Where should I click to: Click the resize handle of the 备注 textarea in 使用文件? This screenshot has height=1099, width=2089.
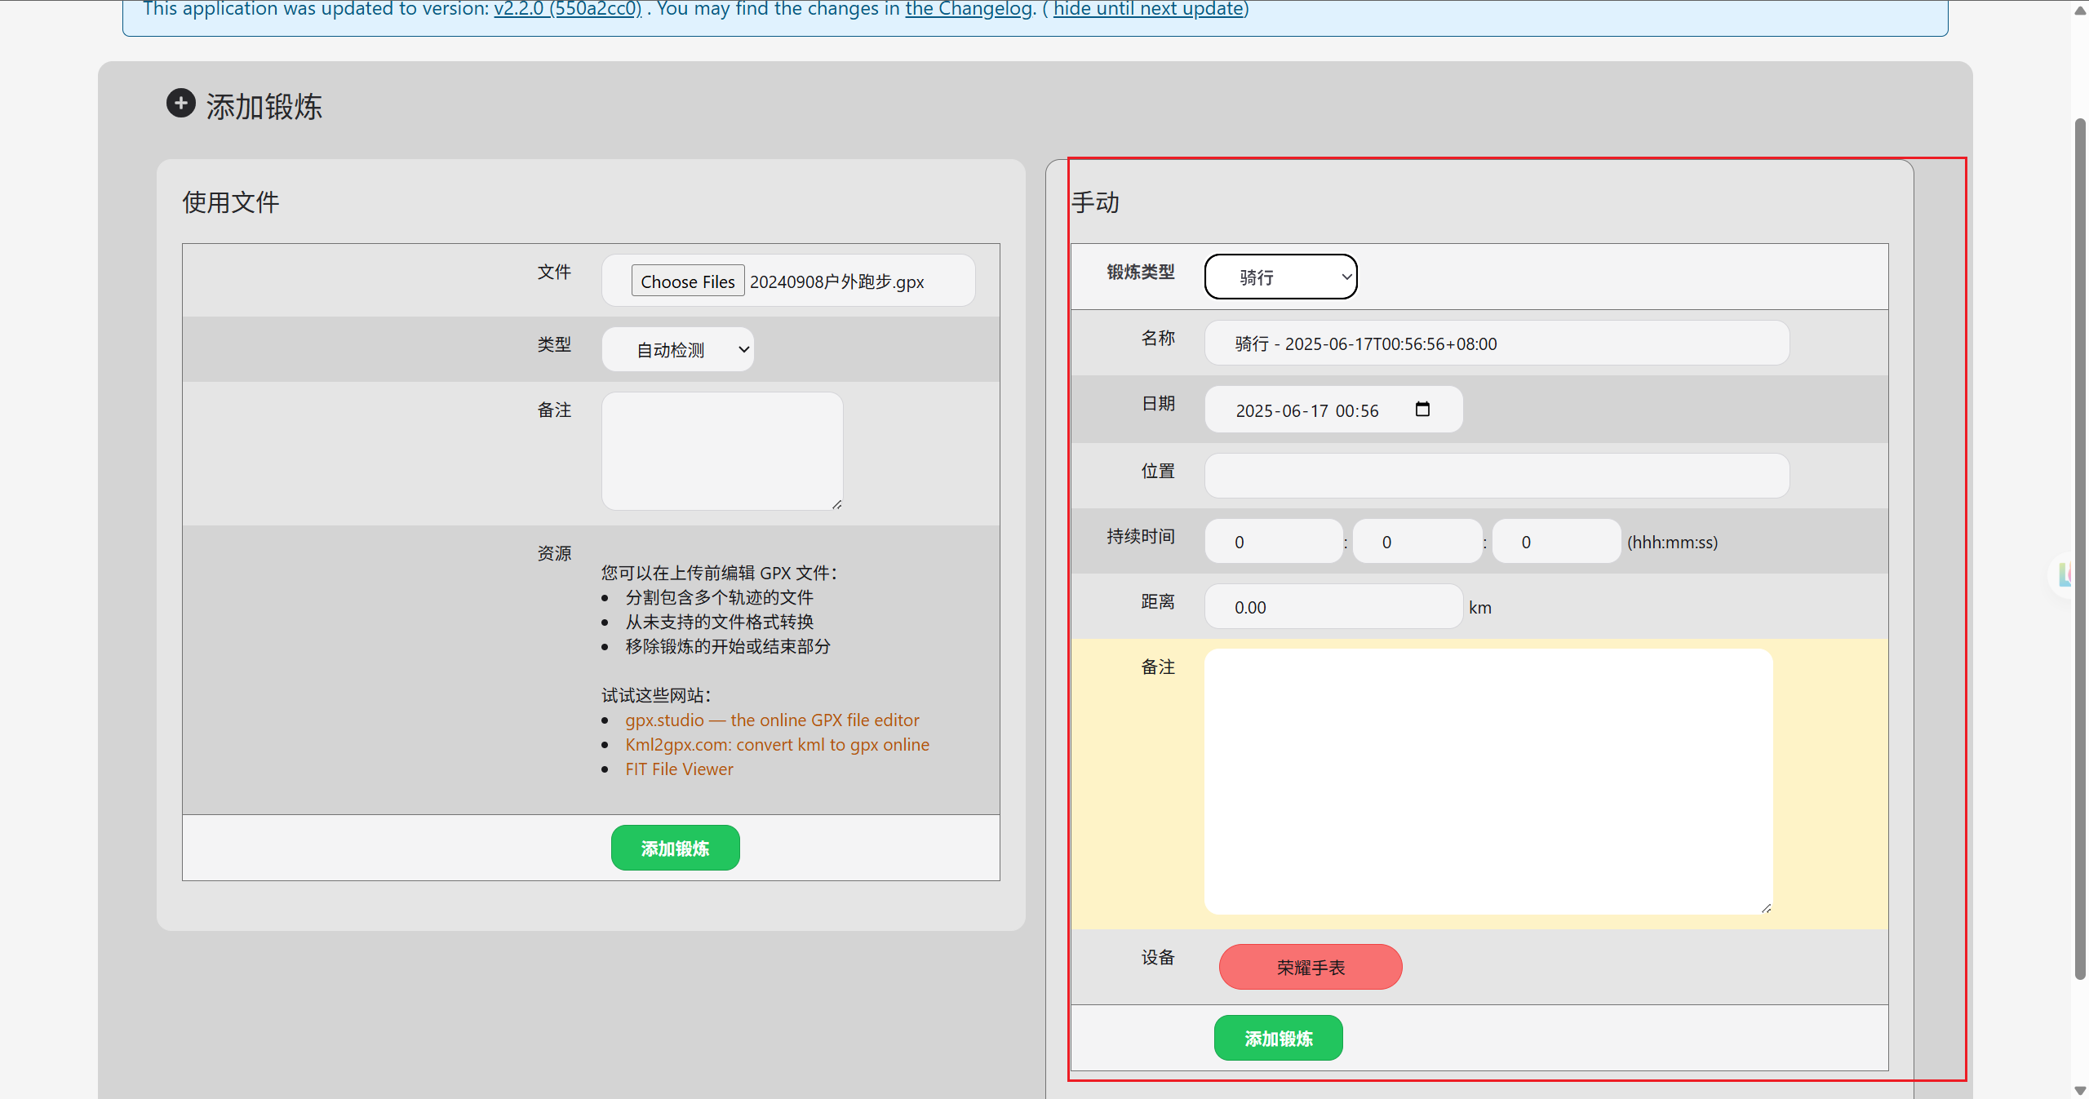[836, 504]
